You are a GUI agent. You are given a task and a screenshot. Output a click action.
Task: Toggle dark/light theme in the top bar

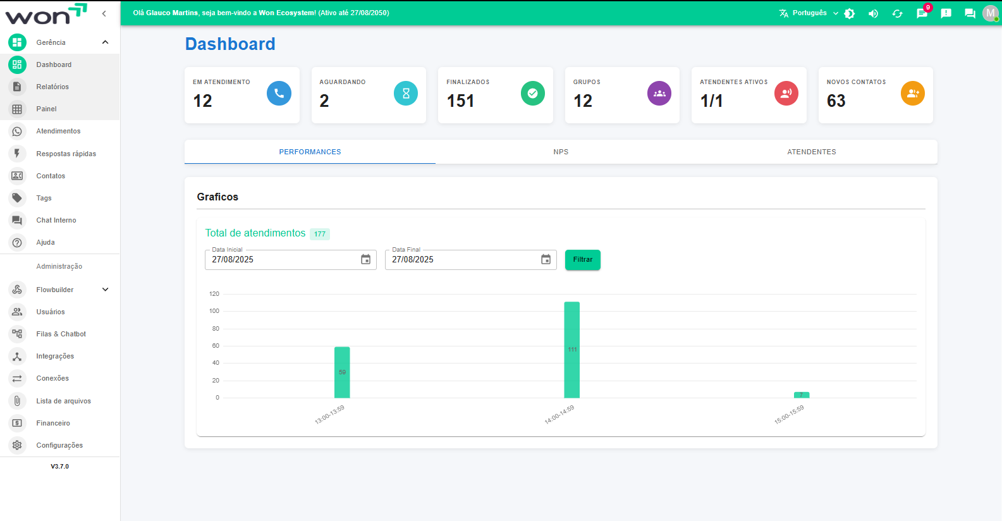coord(850,13)
